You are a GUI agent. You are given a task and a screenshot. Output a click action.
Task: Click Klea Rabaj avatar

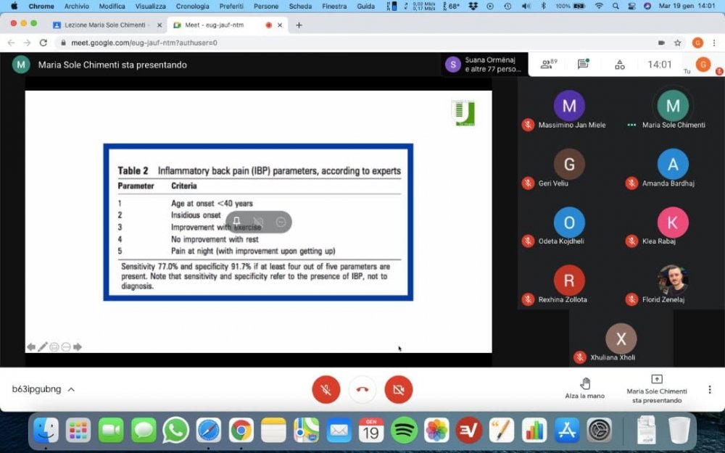coord(673,223)
